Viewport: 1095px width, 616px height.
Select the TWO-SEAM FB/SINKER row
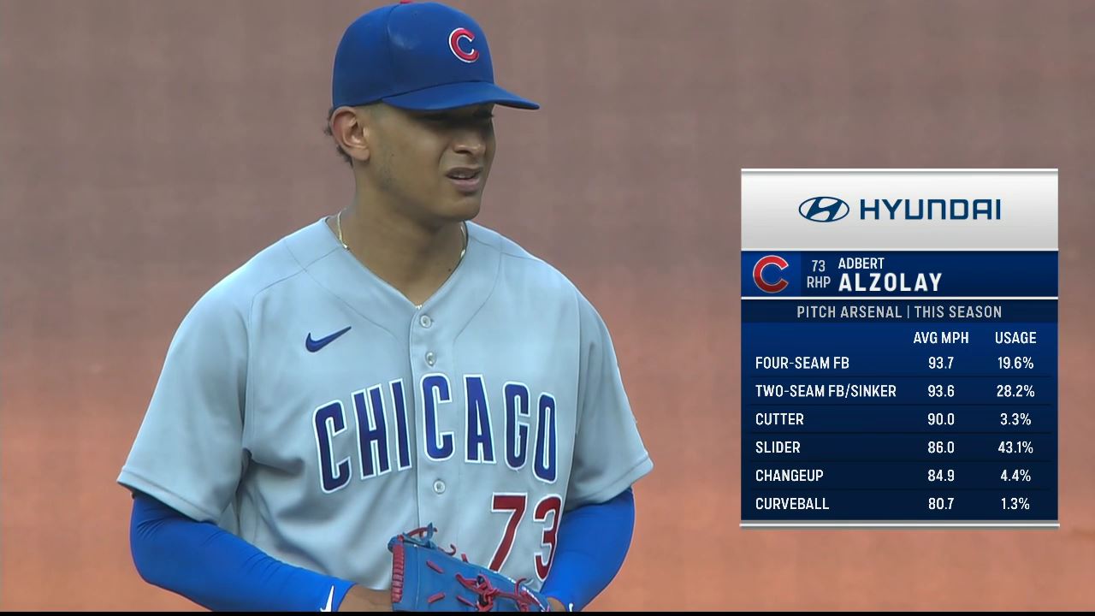(x=899, y=391)
